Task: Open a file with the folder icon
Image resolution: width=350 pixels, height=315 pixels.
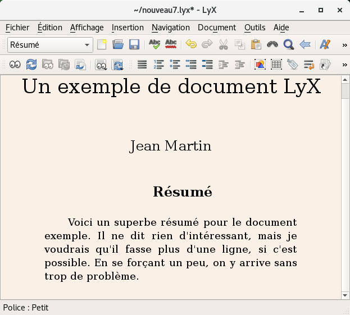Action: pyautogui.click(x=118, y=44)
